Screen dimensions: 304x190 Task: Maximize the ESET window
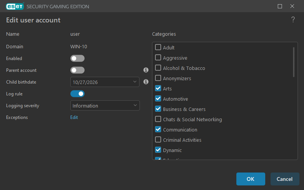280,6
